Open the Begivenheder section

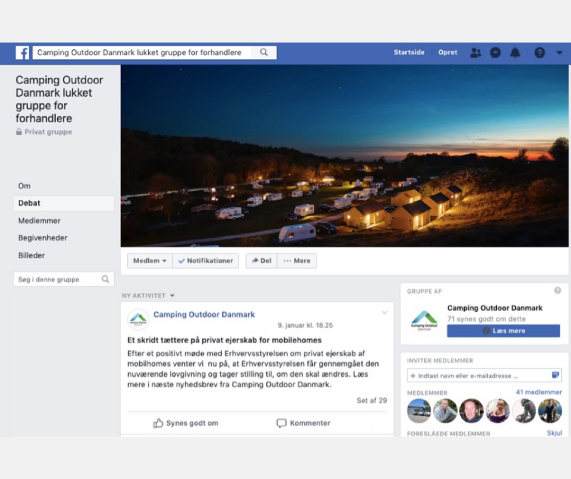point(43,238)
